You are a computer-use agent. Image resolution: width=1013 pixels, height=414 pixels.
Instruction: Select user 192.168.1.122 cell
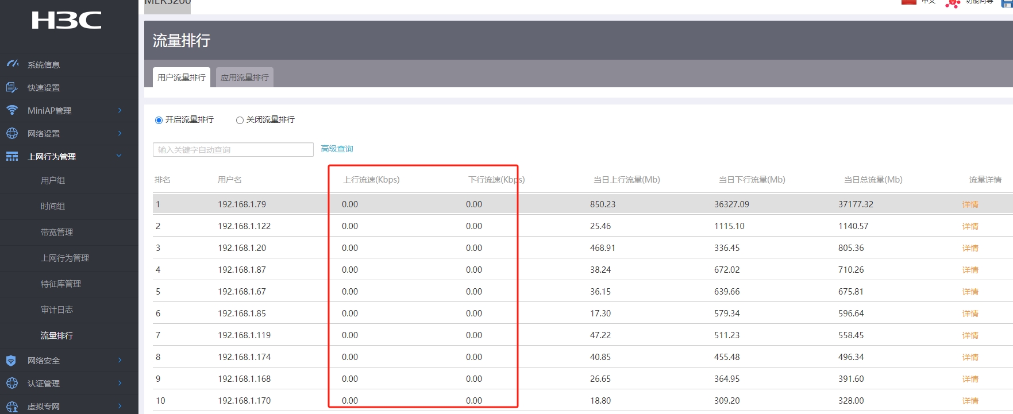tap(244, 226)
